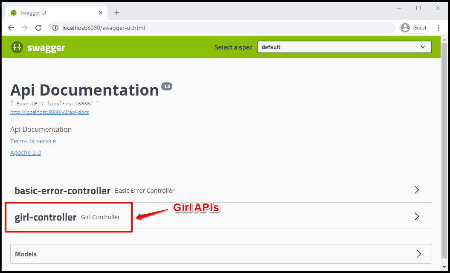Click the Base URL text
This screenshot has width=450, height=273.
click(x=55, y=104)
